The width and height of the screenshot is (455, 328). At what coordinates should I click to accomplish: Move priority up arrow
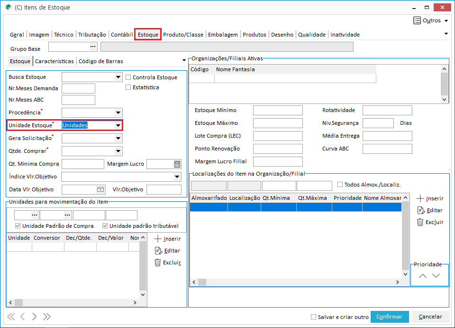(422, 276)
